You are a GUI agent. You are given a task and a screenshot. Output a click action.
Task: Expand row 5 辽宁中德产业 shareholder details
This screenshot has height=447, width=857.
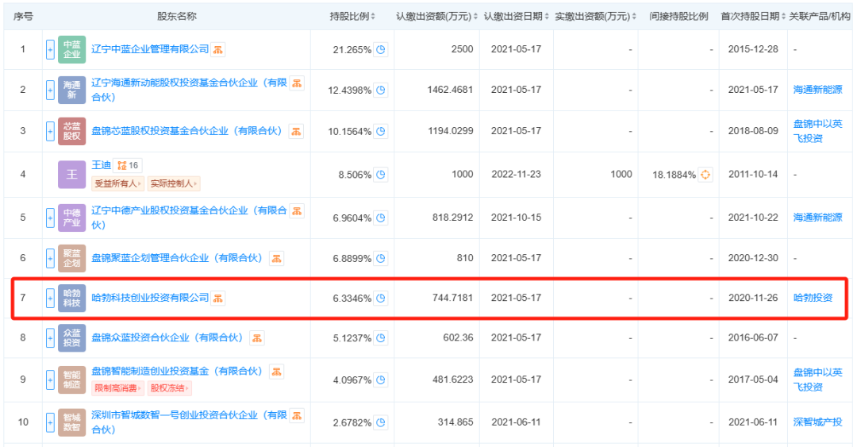50,218
